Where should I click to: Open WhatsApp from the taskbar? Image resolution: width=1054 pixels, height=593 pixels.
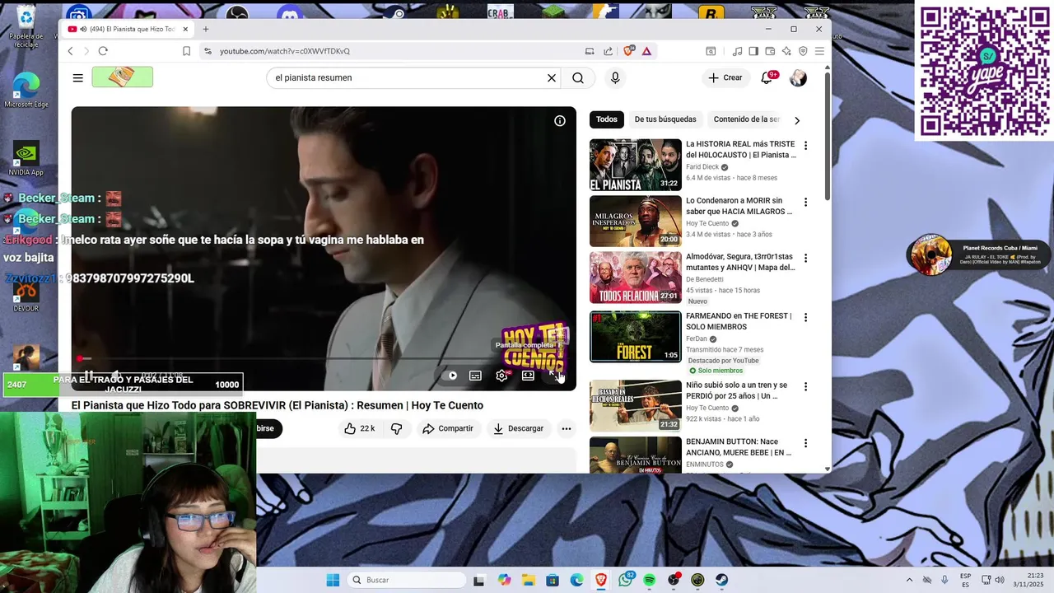(625, 580)
